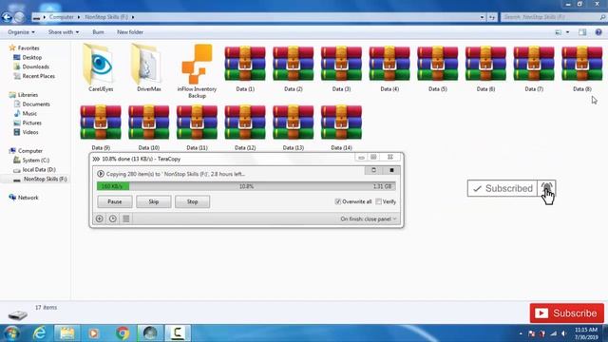The height and width of the screenshot is (342, 608).
Task: Open Internet Explorer from the taskbar
Action: tap(40, 333)
